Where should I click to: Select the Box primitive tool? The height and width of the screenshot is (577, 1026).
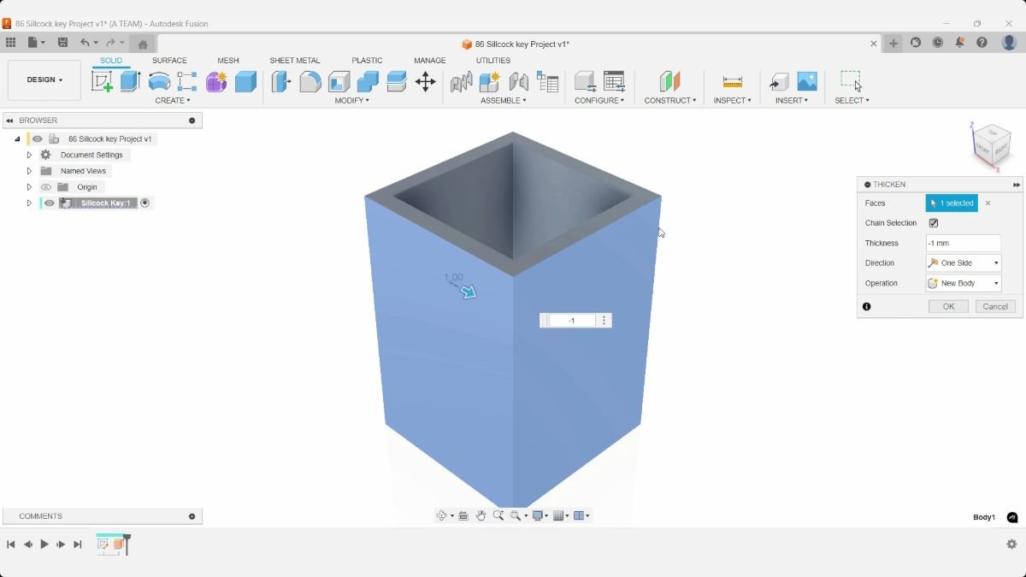tap(245, 81)
